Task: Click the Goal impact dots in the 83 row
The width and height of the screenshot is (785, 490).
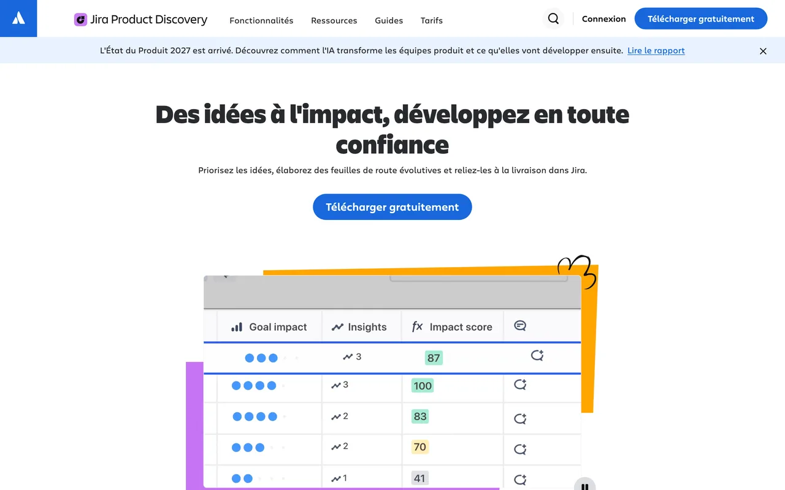Action: [x=259, y=417]
